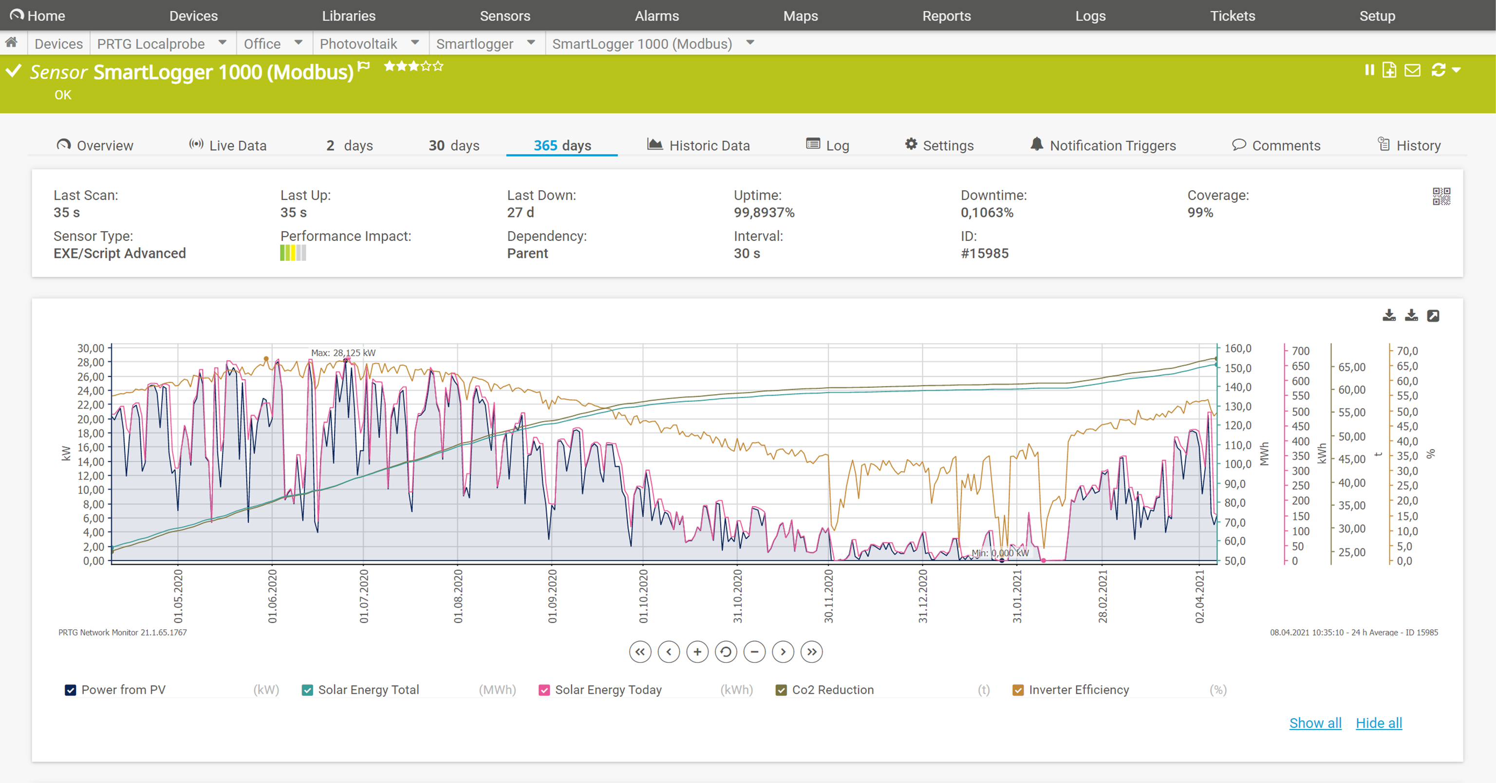This screenshot has width=1496, height=783.
Task: Set priority to five stars
Action: pos(438,66)
